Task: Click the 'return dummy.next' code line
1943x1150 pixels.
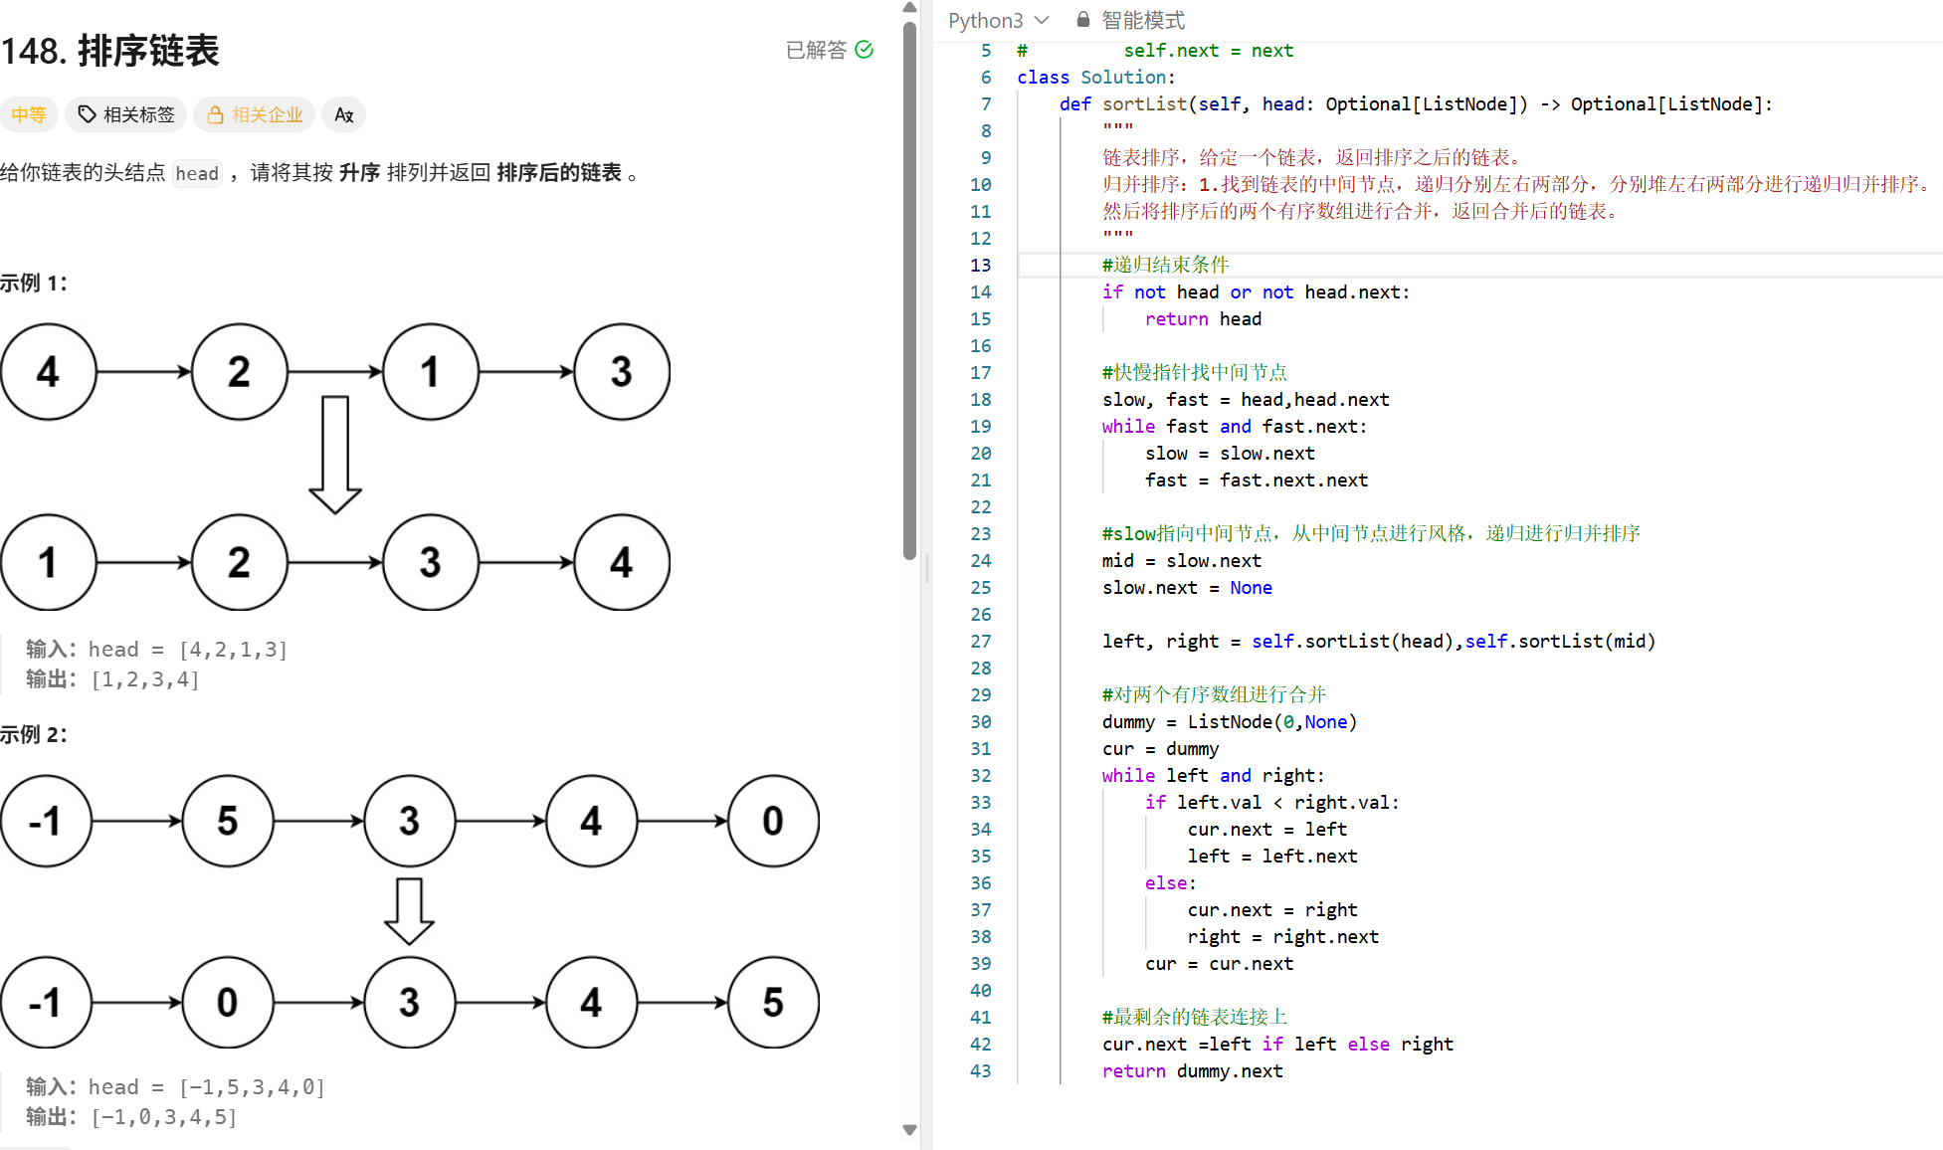Action: pos(1192,1071)
